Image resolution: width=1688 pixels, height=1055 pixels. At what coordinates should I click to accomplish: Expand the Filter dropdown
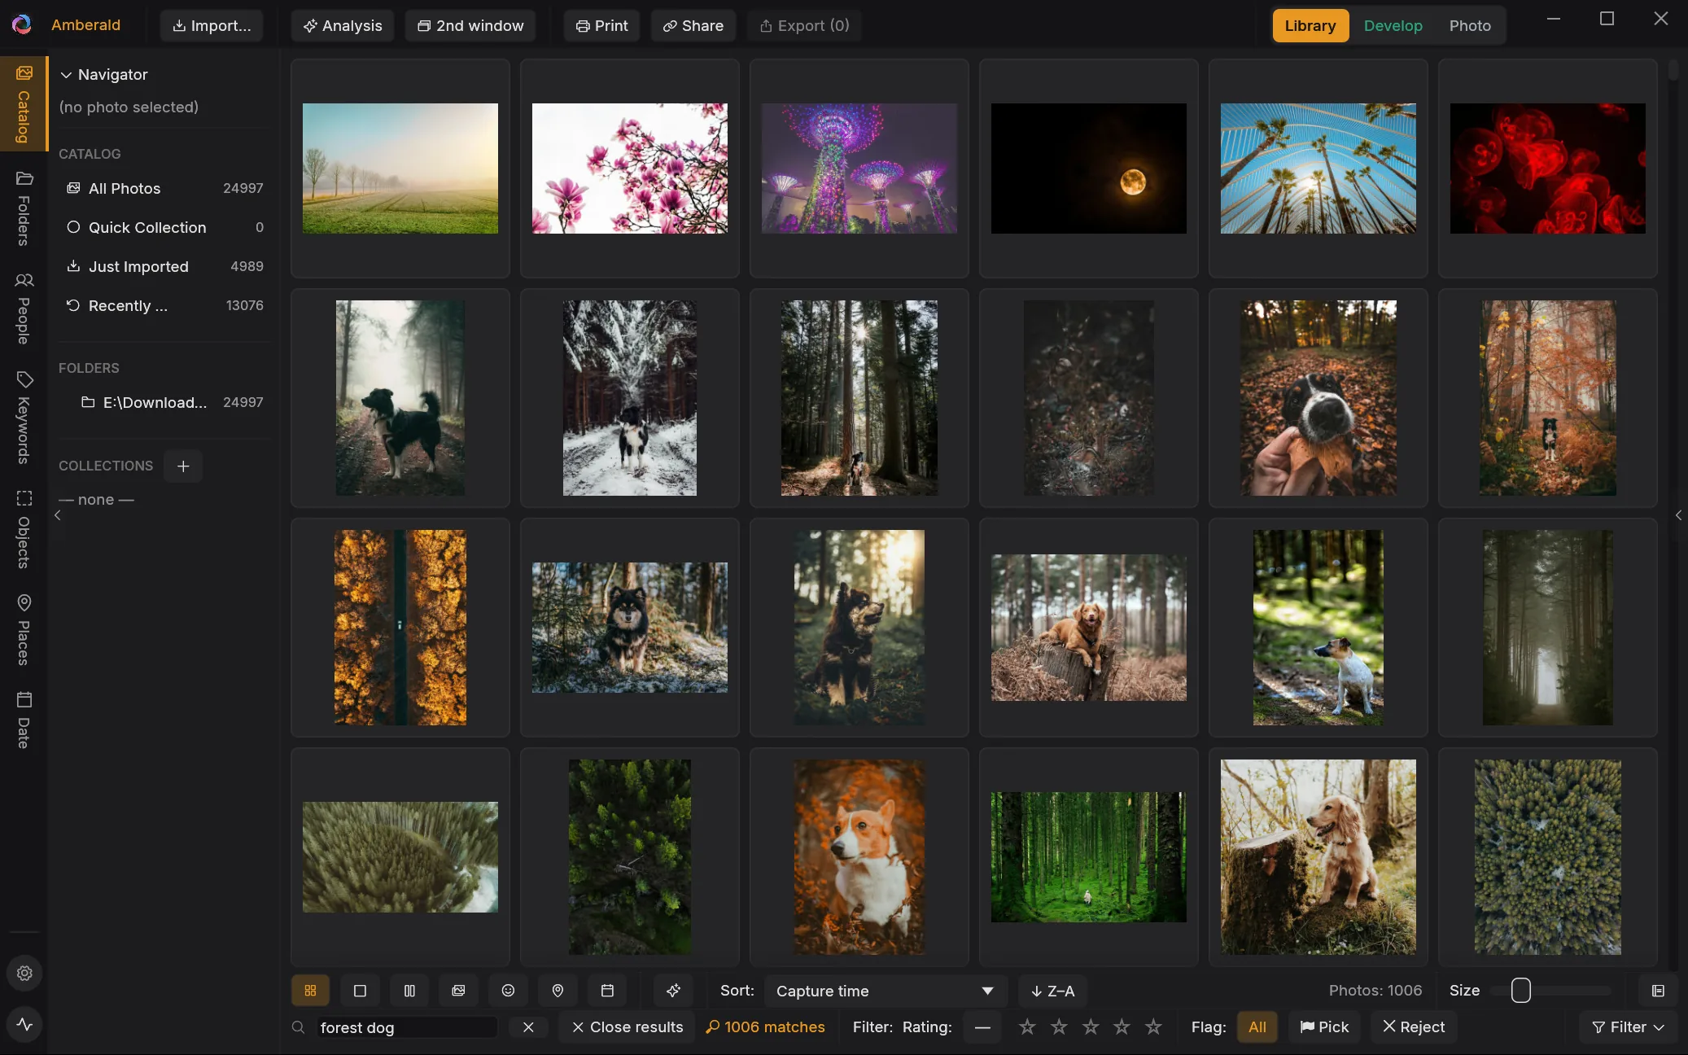1628,1027
